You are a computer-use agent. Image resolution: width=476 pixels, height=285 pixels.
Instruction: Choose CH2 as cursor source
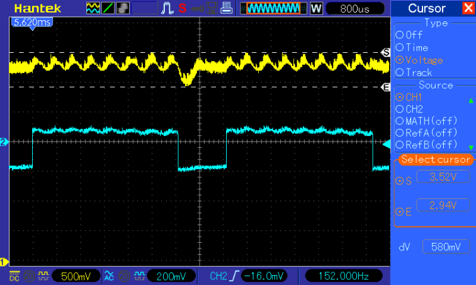click(409, 109)
